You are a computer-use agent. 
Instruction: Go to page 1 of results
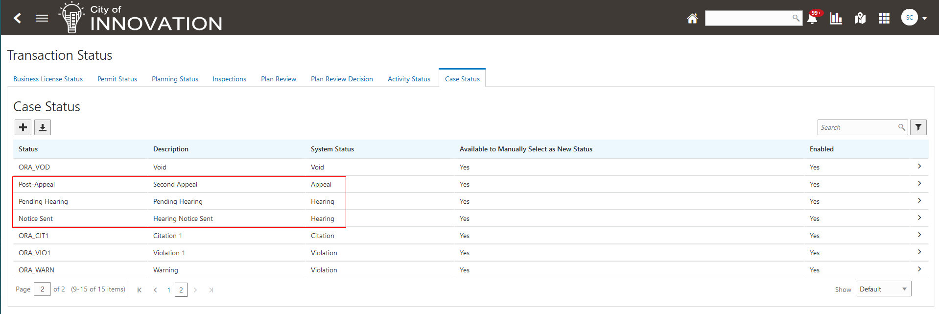pyautogui.click(x=169, y=290)
